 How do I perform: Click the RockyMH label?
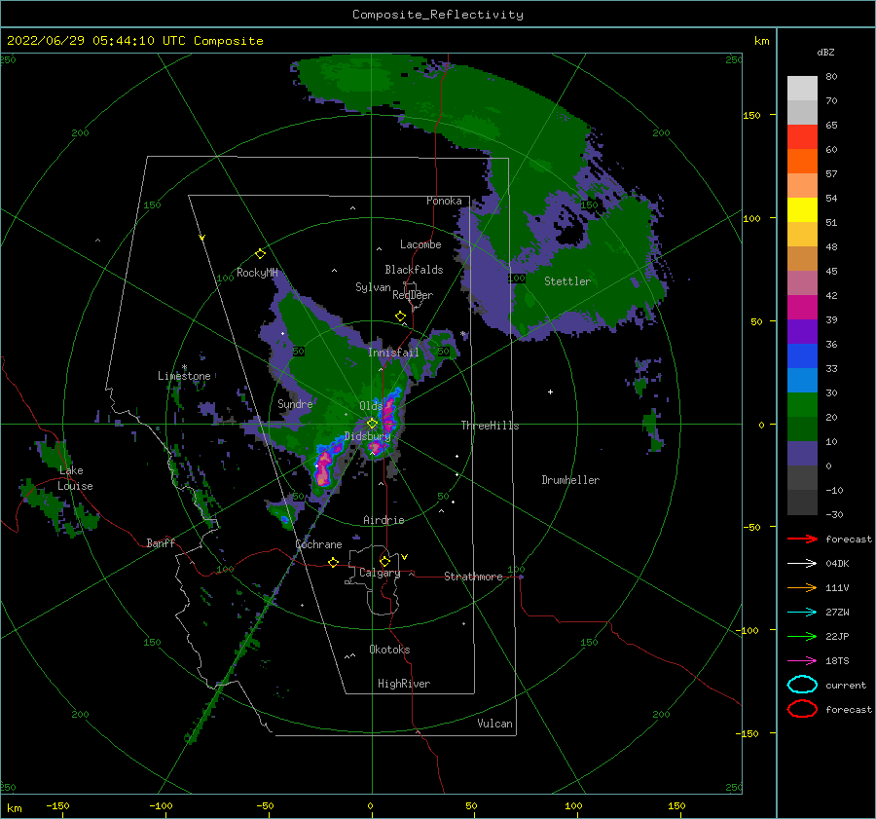click(x=257, y=273)
